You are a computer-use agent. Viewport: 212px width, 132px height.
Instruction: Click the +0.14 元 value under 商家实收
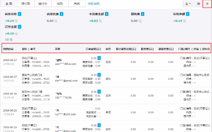click(11, 21)
